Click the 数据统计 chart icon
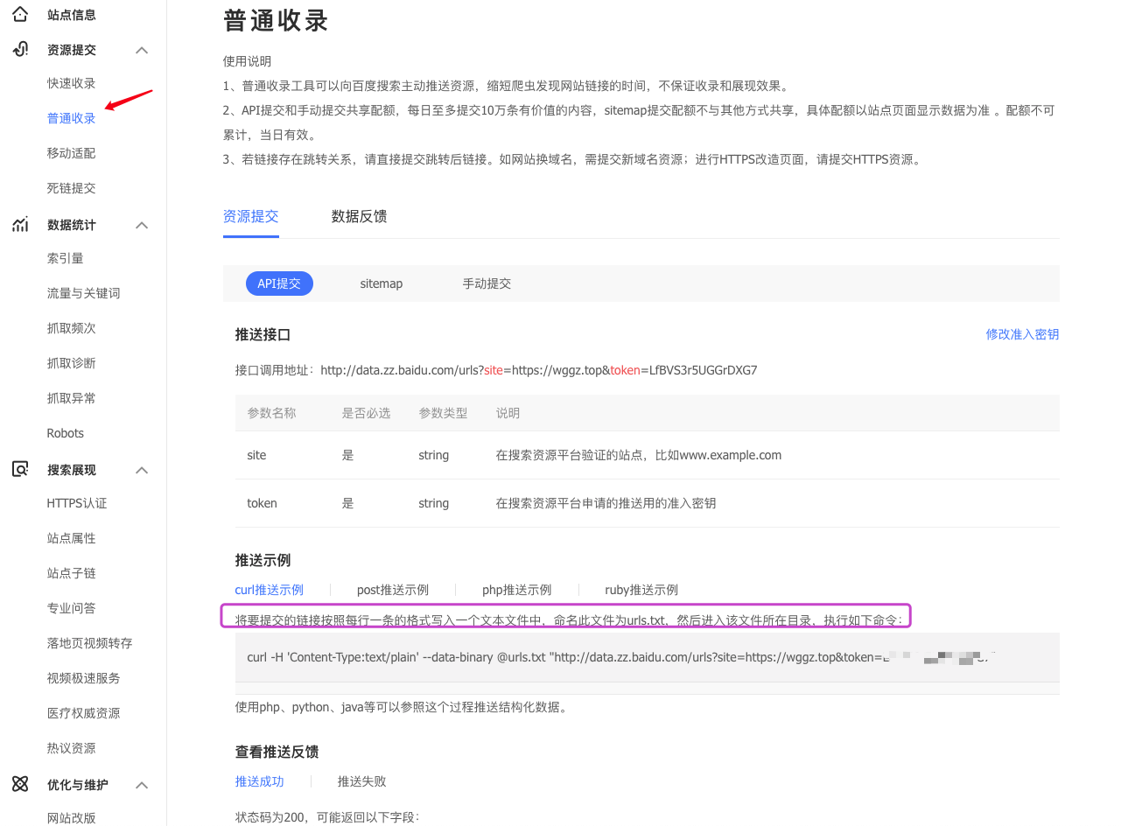The height and width of the screenshot is (826, 1121). tap(20, 225)
